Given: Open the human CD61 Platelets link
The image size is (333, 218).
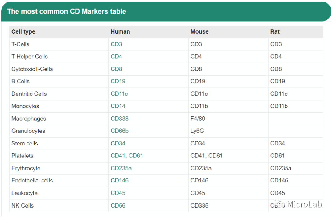Looking at the screenshot, I should [136, 156].
